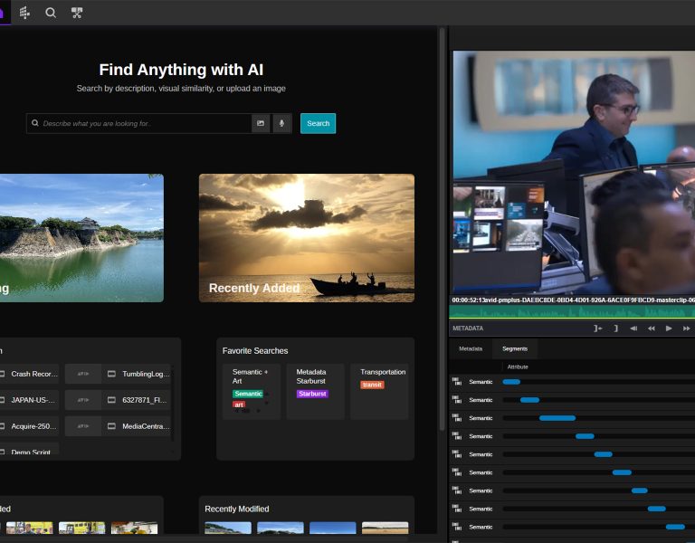Rewind the clip in player

pos(652,328)
